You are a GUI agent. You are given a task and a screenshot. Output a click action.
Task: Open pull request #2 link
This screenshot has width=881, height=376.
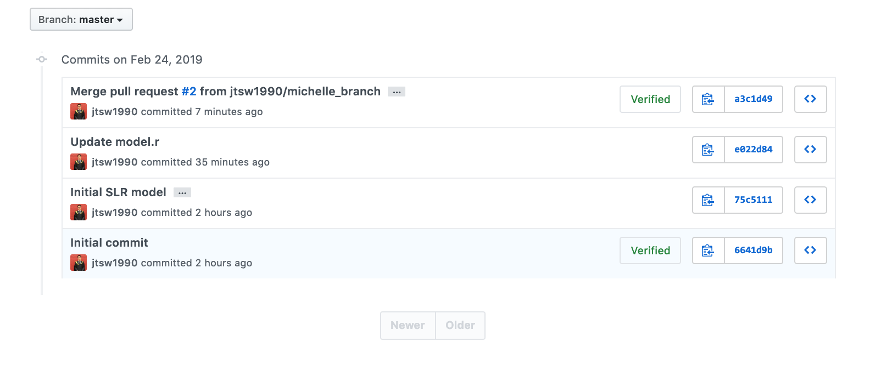pos(190,91)
